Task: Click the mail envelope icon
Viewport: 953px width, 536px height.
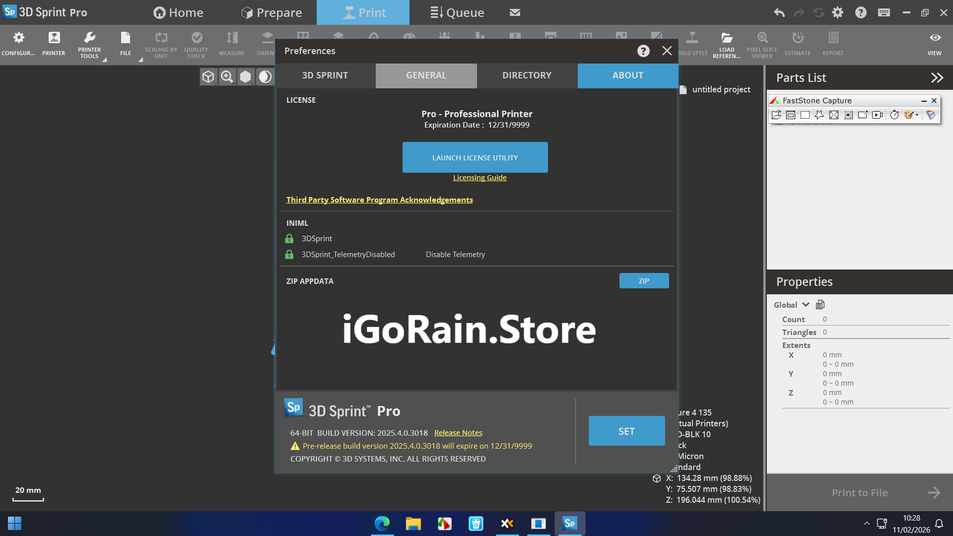Action: click(x=515, y=12)
